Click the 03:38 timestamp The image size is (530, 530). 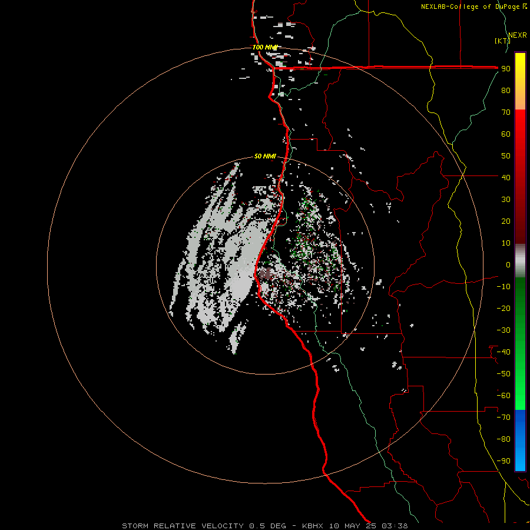[x=395, y=526]
